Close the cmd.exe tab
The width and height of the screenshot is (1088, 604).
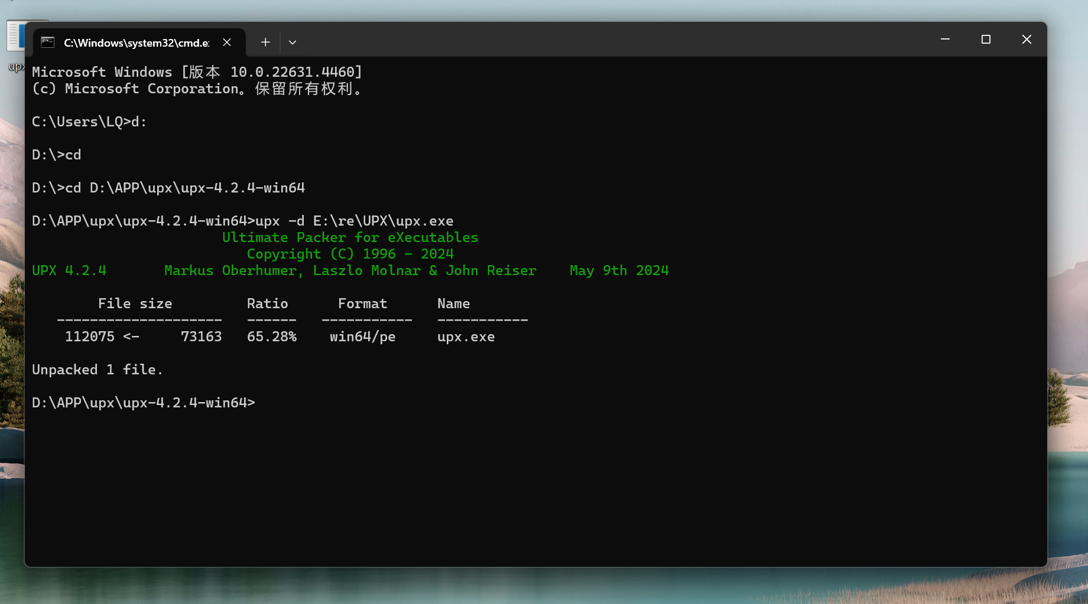point(227,43)
